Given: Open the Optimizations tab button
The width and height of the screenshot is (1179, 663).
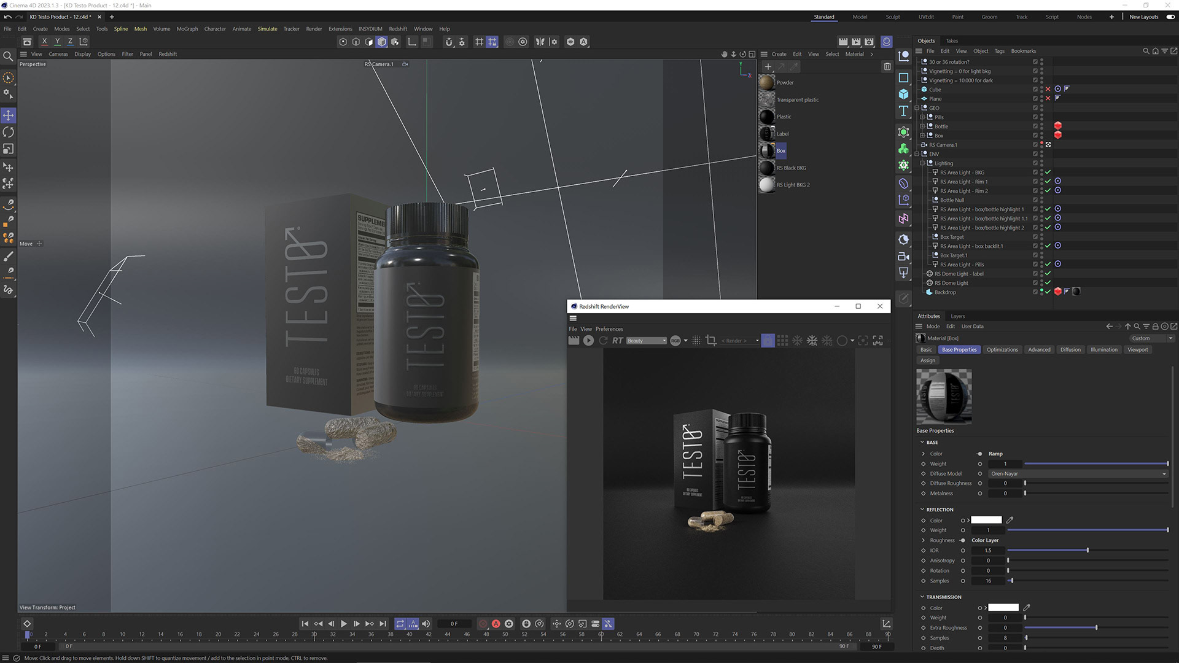Looking at the screenshot, I should coord(1002,350).
